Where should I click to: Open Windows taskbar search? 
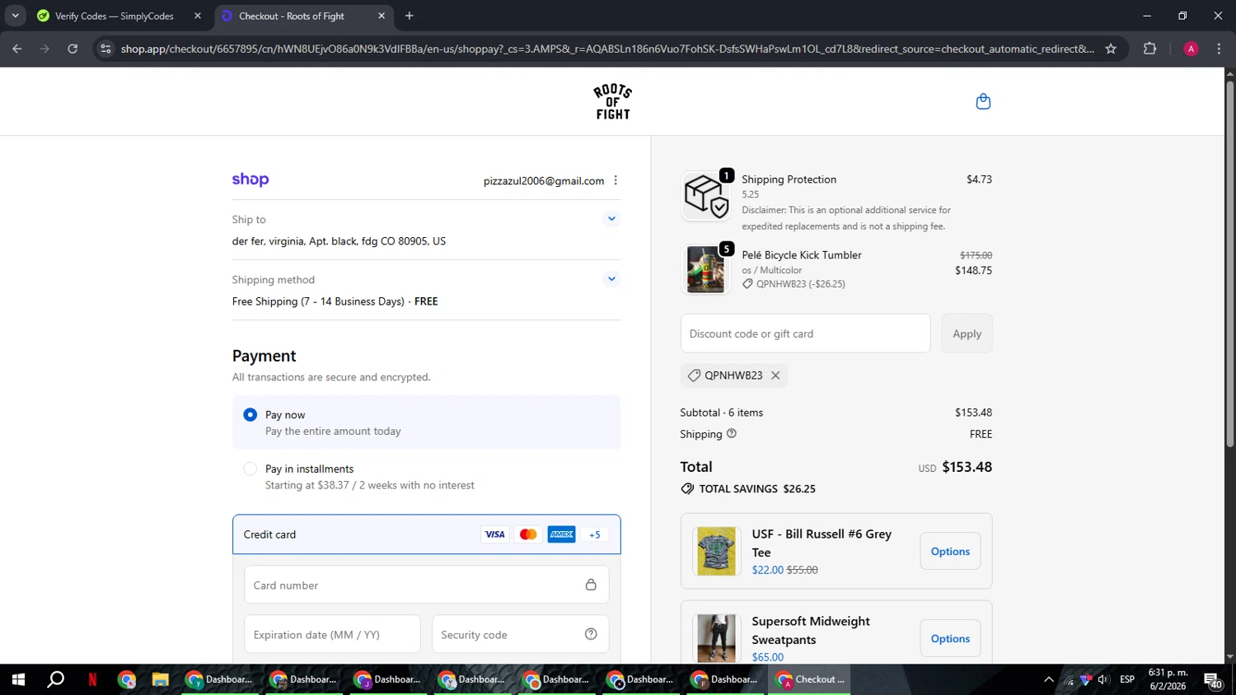(55, 679)
